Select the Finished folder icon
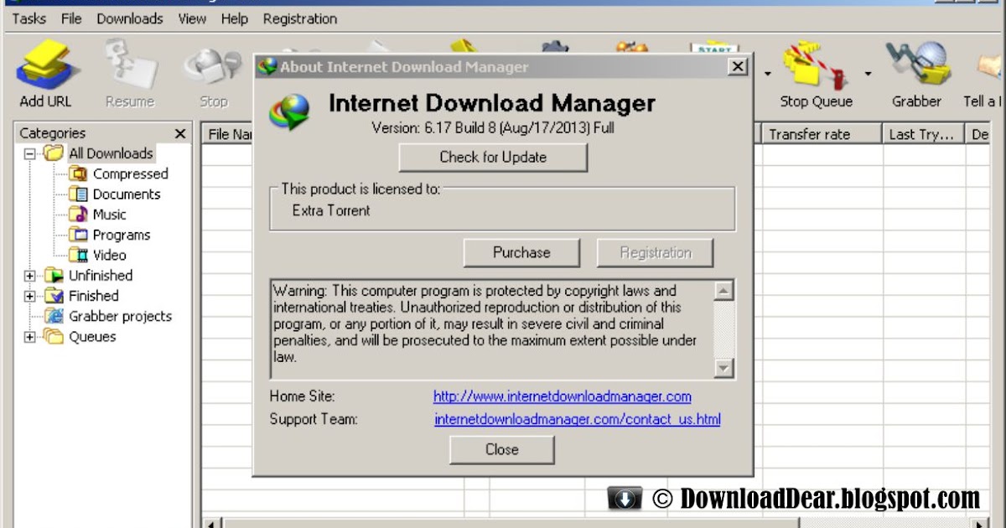1006x528 pixels. tap(54, 295)
